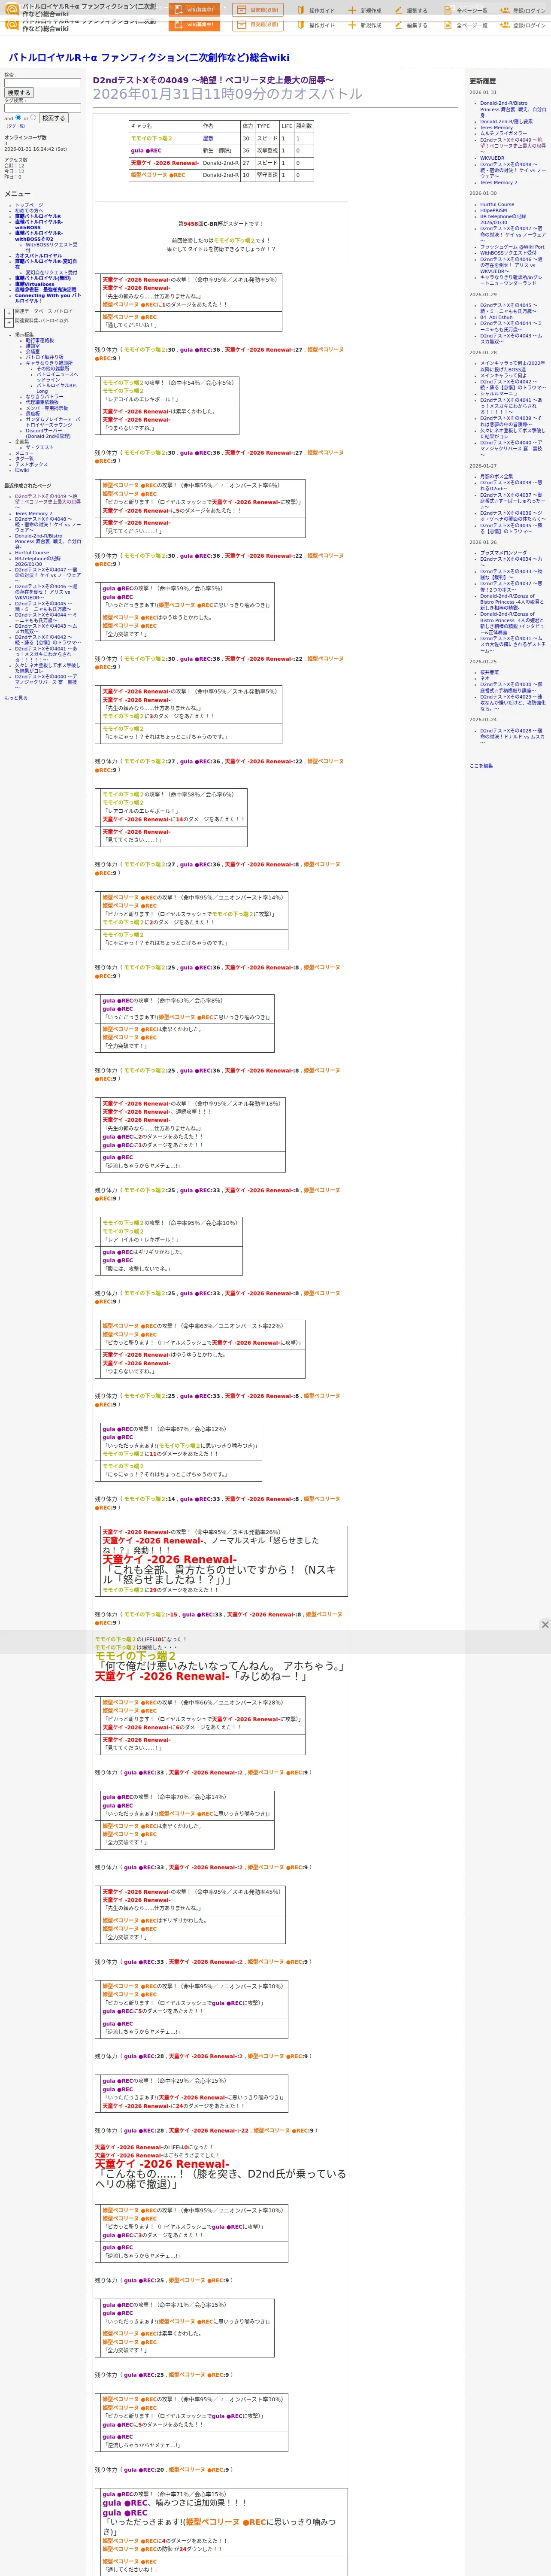Focus the 検索 keyword search field

[42, 83]
